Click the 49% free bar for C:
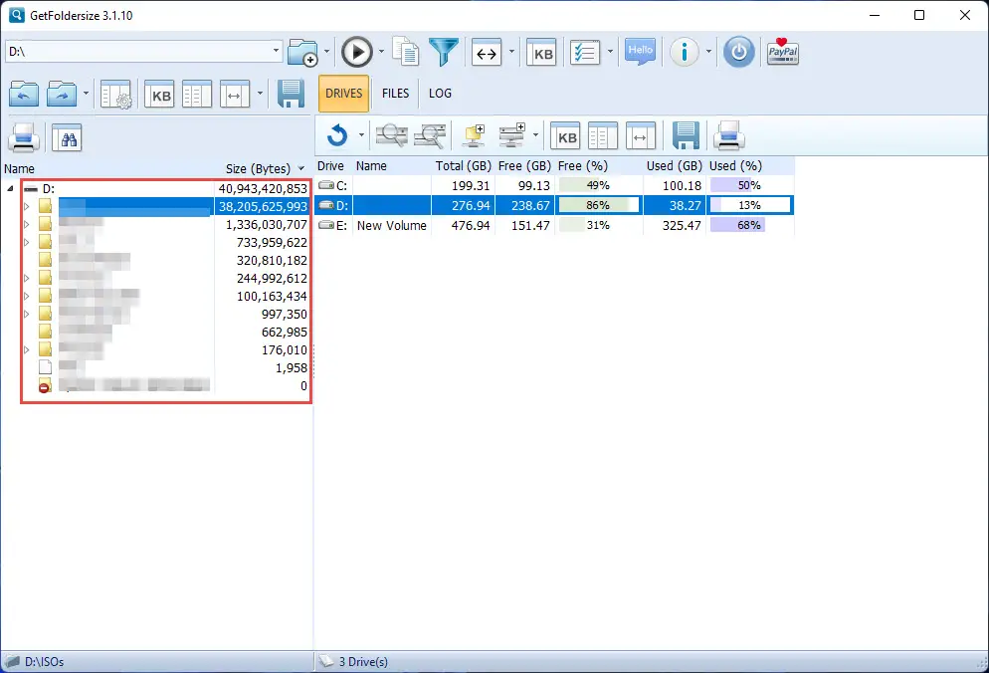This screenshot has width=989, height=673. [598, 185]
